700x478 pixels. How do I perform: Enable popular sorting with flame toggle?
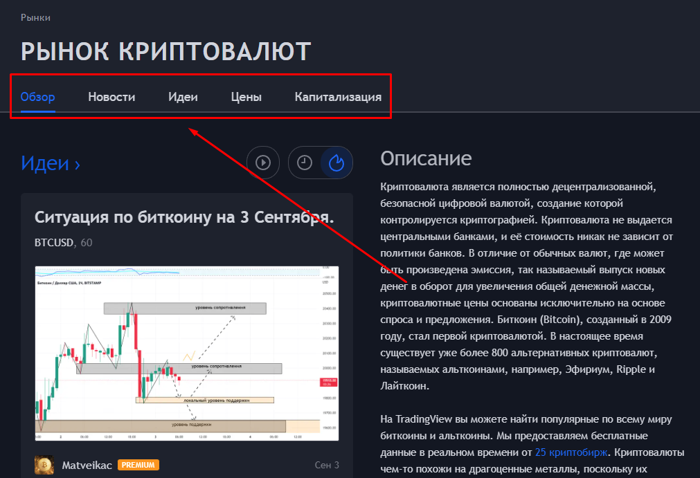336,163
